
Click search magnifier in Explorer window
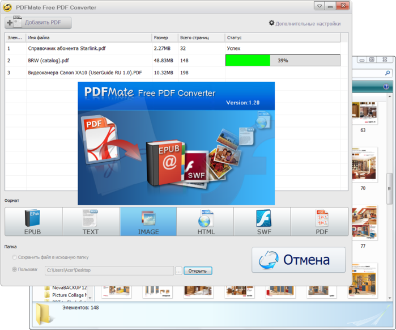(388, 73)
